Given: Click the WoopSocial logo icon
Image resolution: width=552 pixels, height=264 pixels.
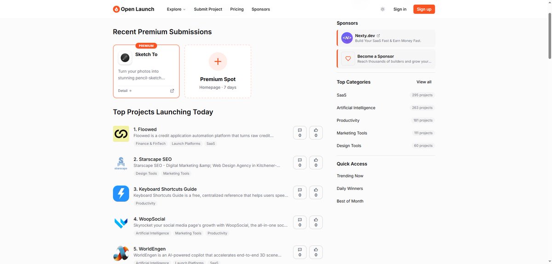Looking at the screenshot, I should [121, 224].
